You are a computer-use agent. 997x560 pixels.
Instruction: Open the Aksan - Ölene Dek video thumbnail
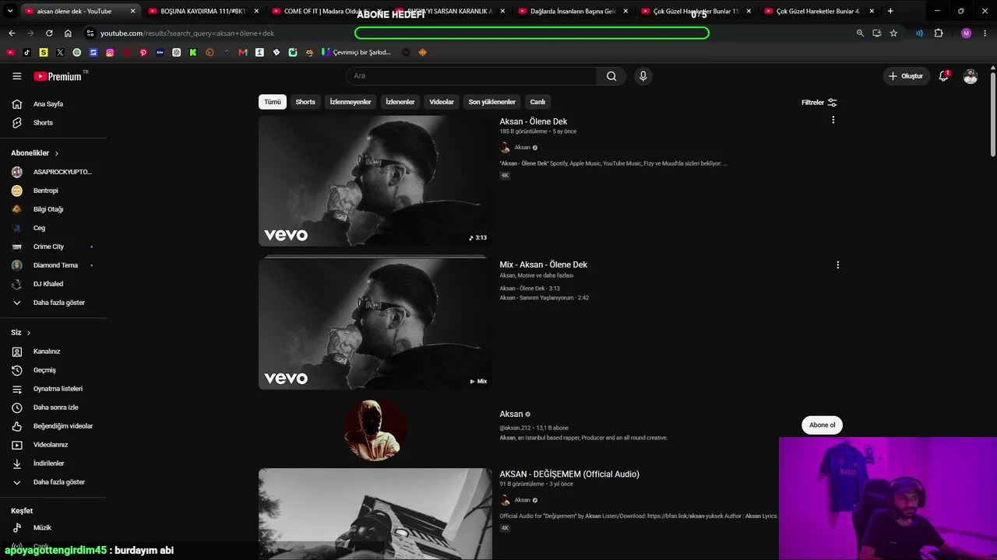point(375,181)
